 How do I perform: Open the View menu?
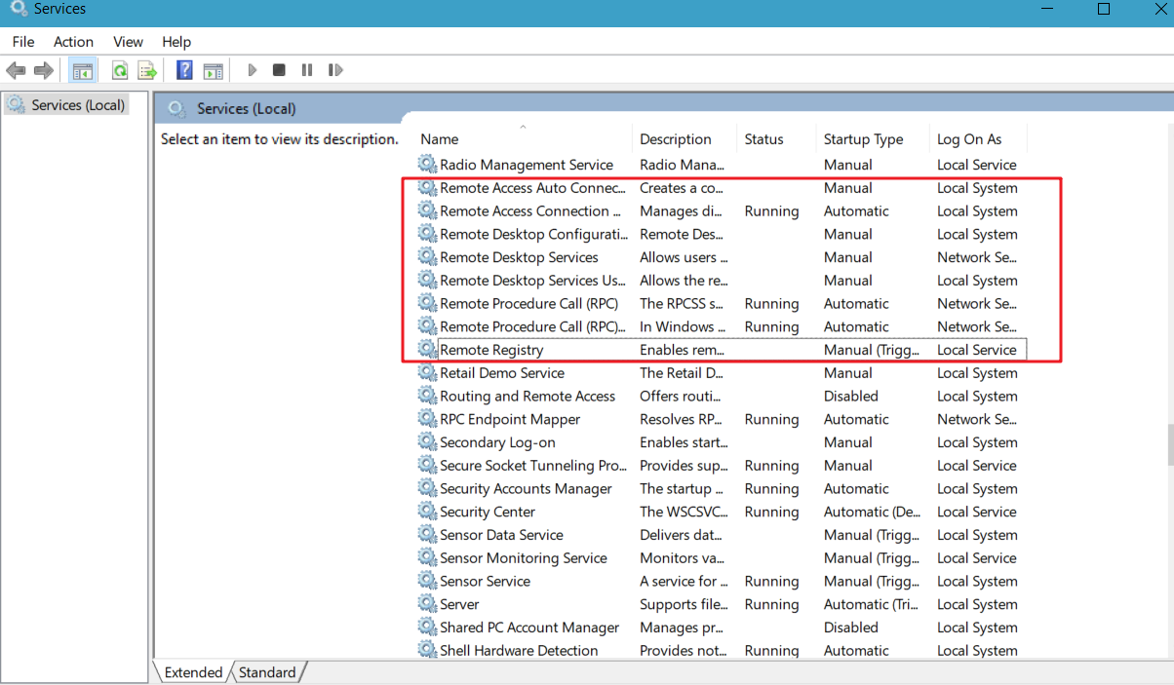point(128,42)
